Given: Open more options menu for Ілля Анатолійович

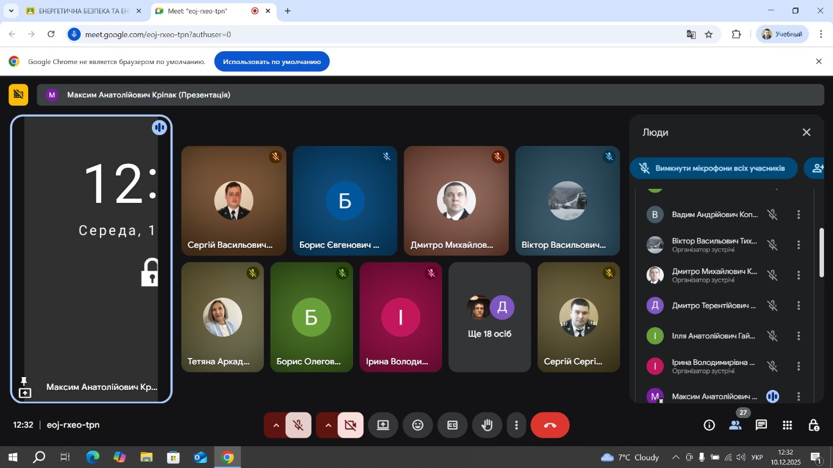Looking at the screenshot, I should [x=798, y=335].
